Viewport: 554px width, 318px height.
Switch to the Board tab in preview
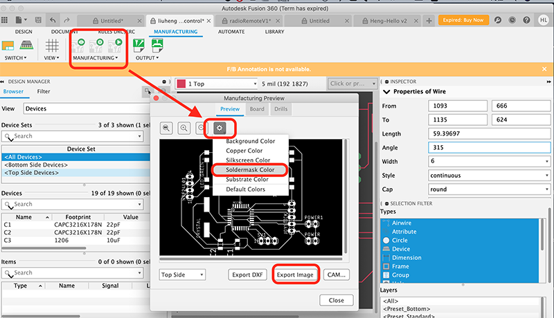click(257, 109)
